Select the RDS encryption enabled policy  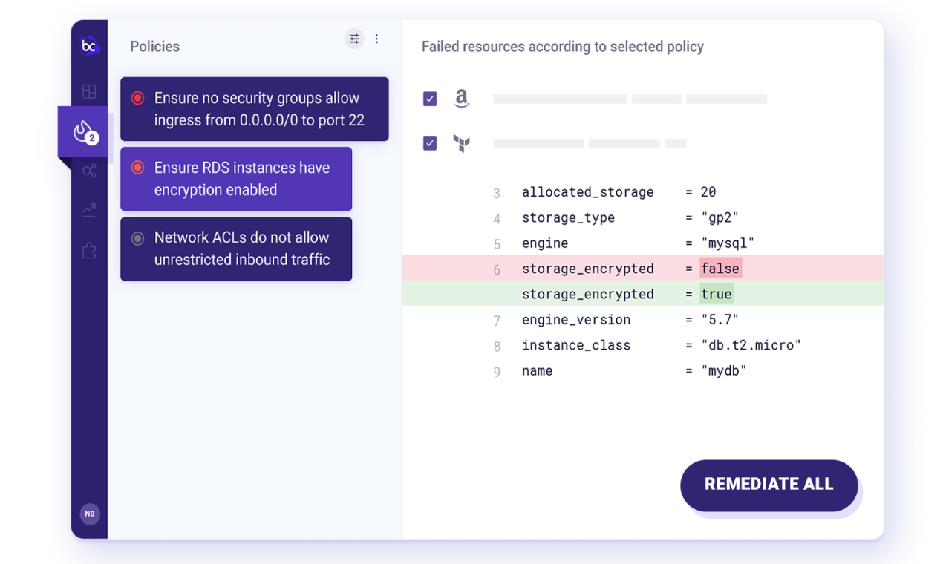236,179
